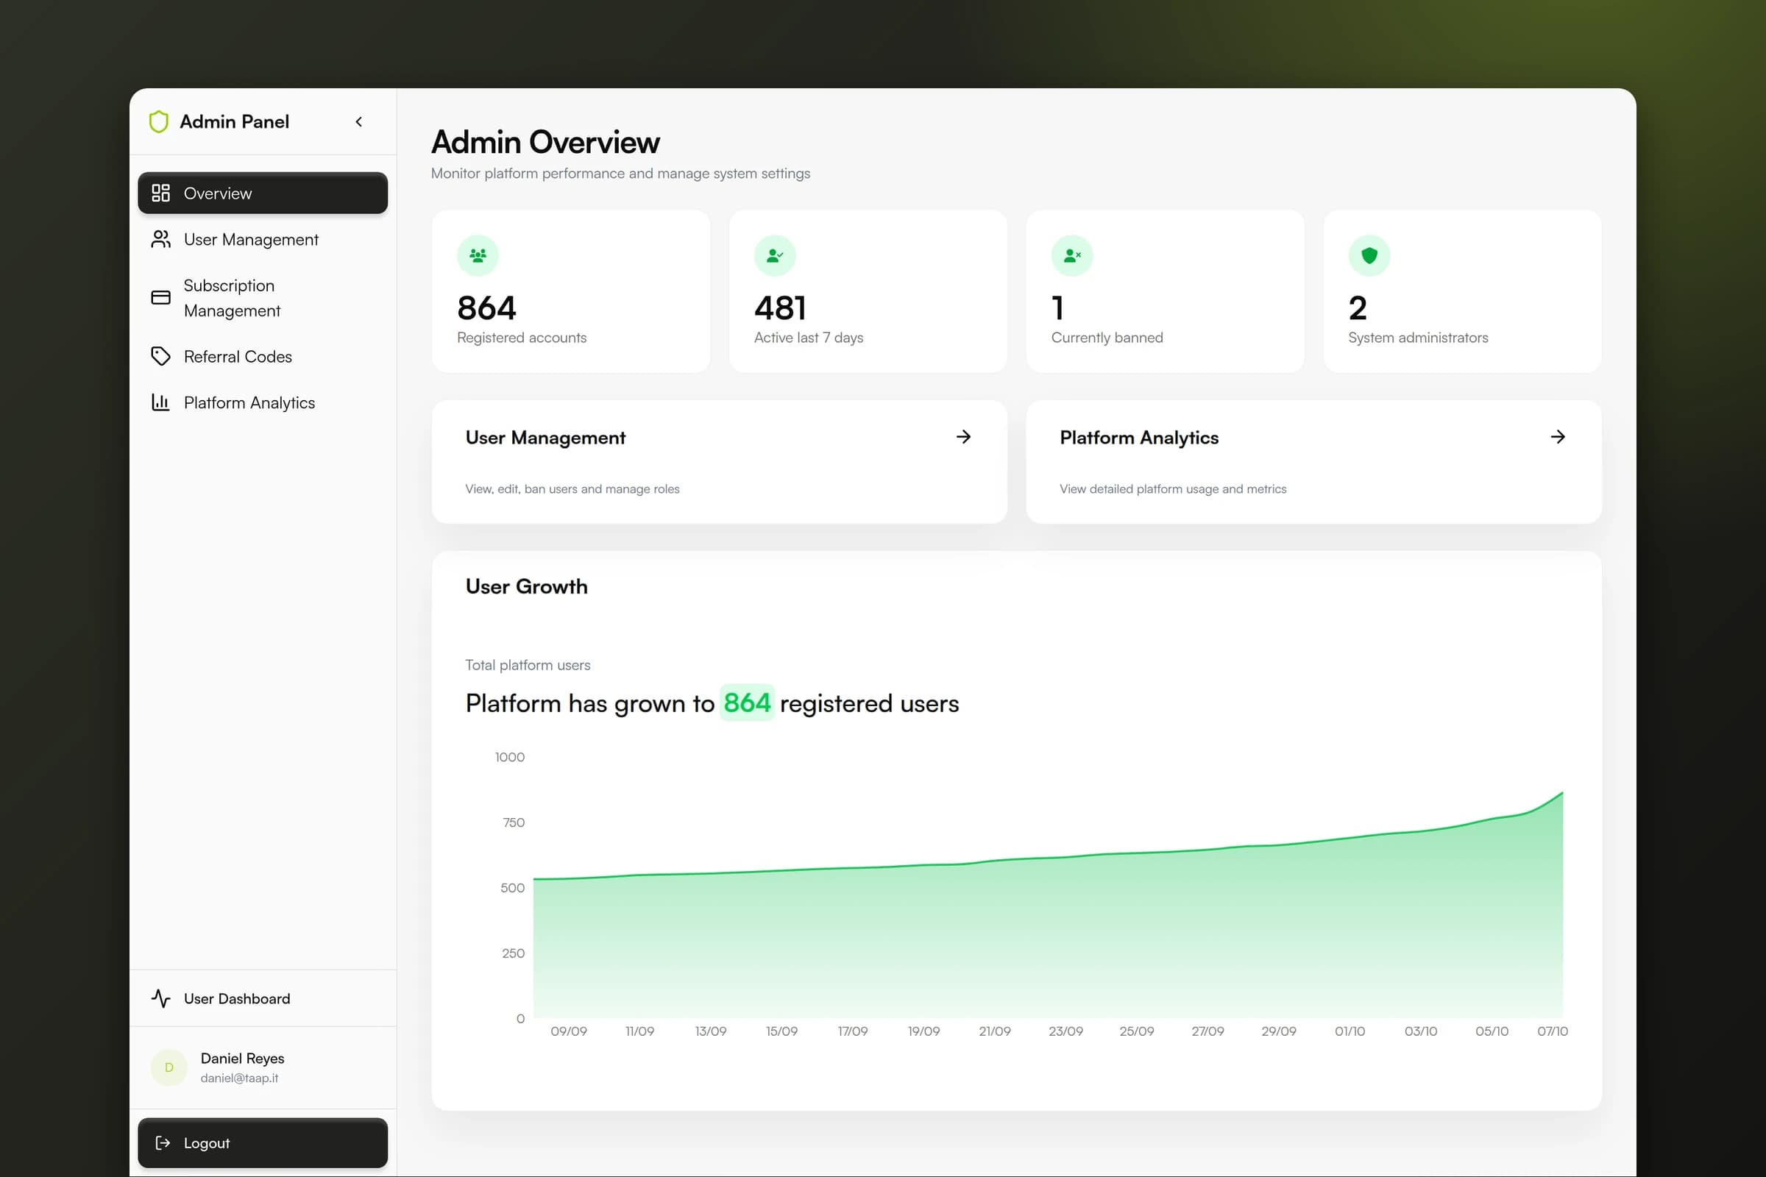Screen dimensions: 1766x1177
Task: Open the Platform Analytics card title
Action: click(1139, 438)
